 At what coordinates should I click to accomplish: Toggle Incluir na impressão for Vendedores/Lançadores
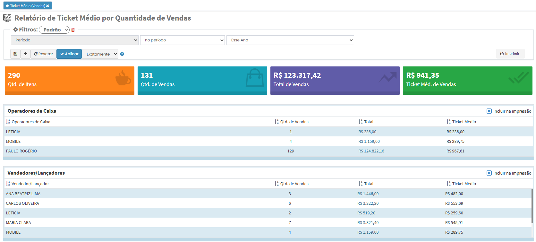pos(489,173)
